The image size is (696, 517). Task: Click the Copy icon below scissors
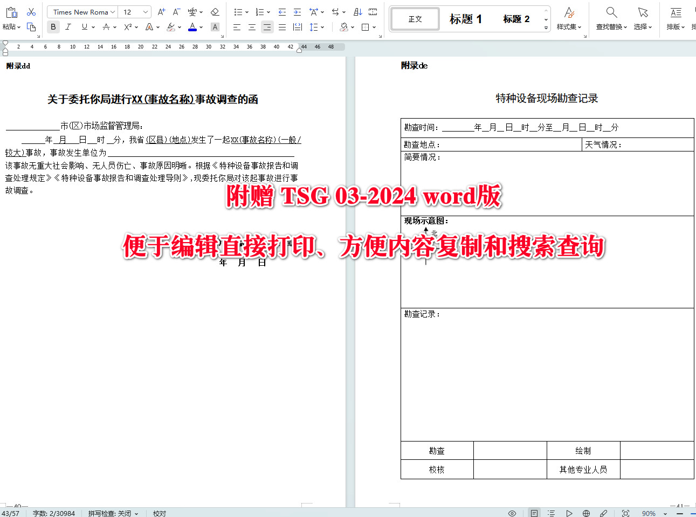31,26
